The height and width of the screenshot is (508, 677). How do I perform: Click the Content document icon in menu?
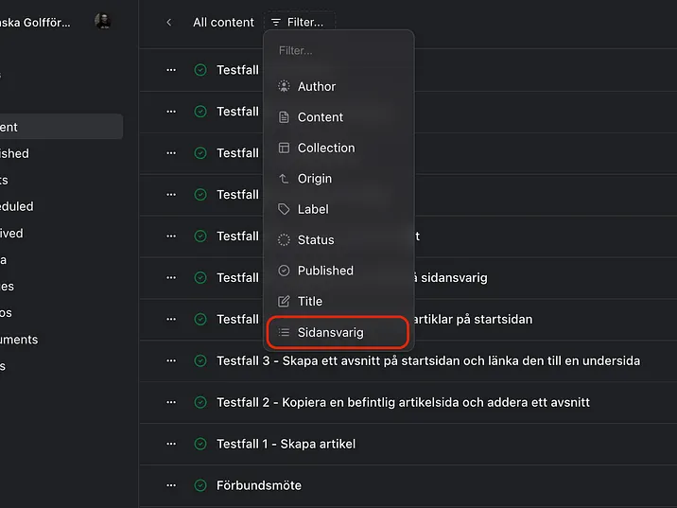point(284,117)
